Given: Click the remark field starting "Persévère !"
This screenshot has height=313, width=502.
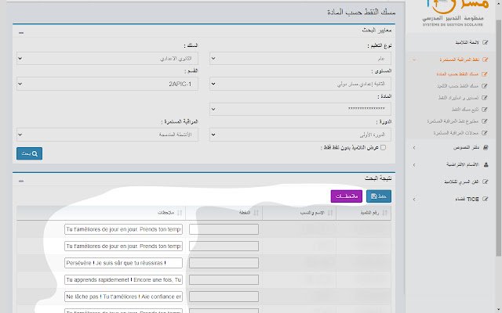Looking at the screenshot, I should coord(123,263).
